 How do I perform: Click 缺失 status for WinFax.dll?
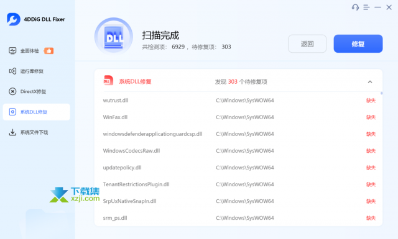click(371, 117)
